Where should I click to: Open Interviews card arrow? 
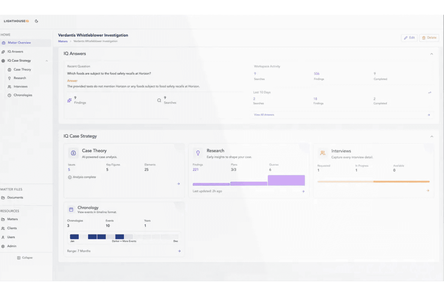click(428, 190)
